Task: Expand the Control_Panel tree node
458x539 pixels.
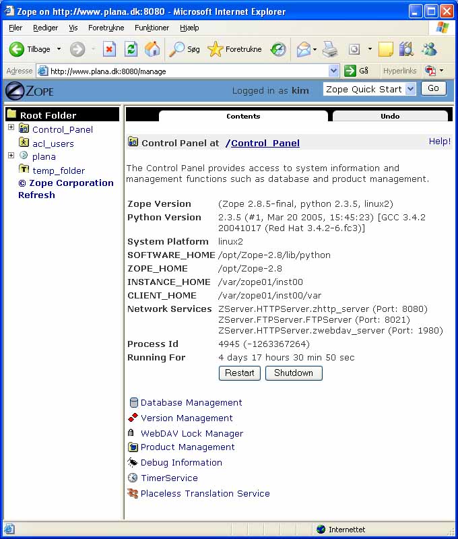Action: pyautogui.click(x=11, y=128)
